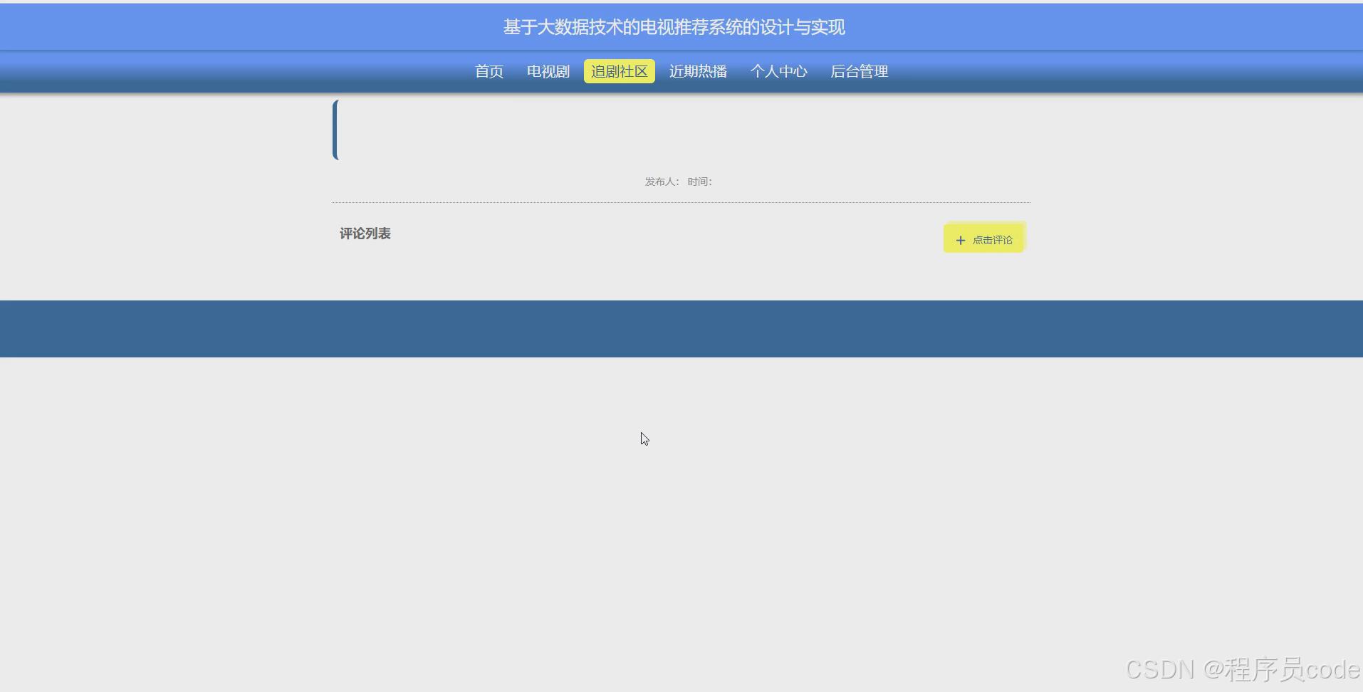This screenshot has height=692, width=1363.
Task: Click the 时间 time label
Action: point(699,182)
